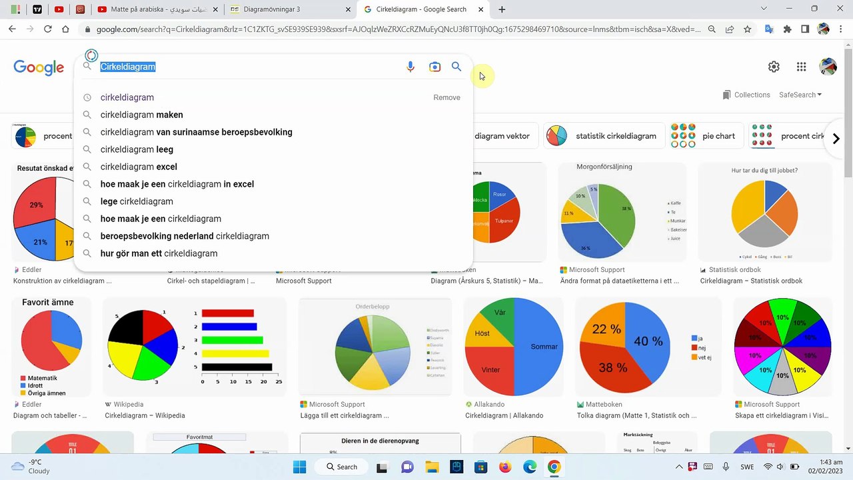Open Google quick settings gear

coord(774,67)
